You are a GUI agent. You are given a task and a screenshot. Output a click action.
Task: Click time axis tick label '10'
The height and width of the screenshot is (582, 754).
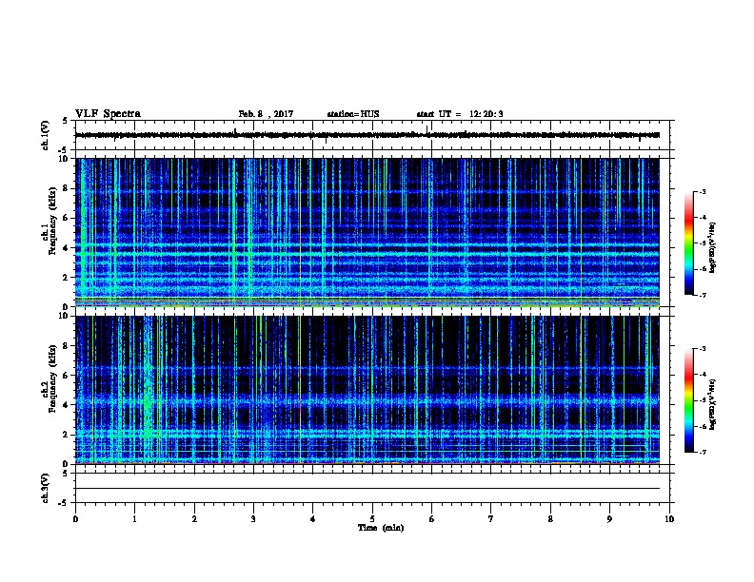(x=669, y=519)
